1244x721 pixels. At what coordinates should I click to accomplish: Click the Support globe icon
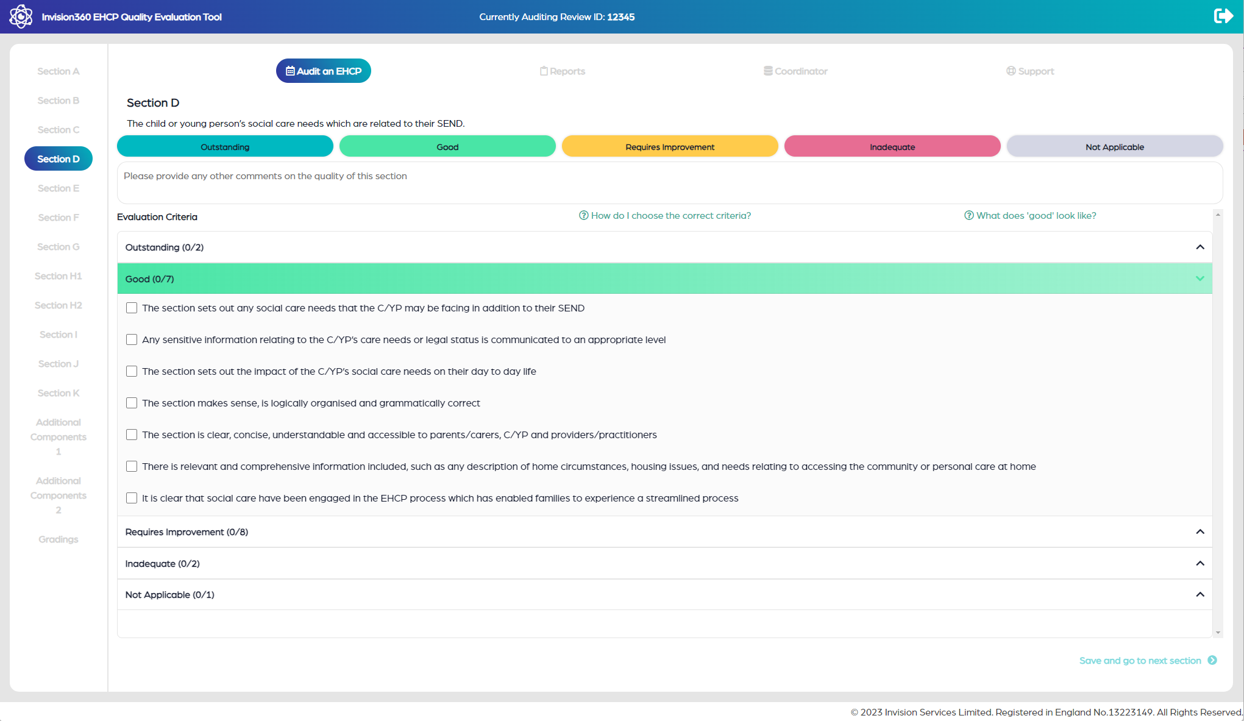1011,71
